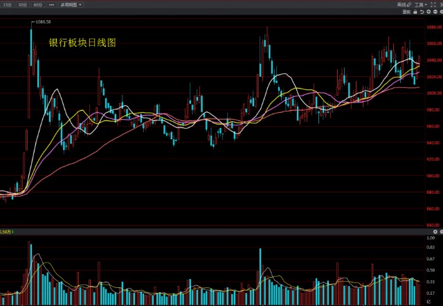This screenshot has height=306, width=443.
Task: Click the lock icon in the toolbar
Action: click(415, 12)
